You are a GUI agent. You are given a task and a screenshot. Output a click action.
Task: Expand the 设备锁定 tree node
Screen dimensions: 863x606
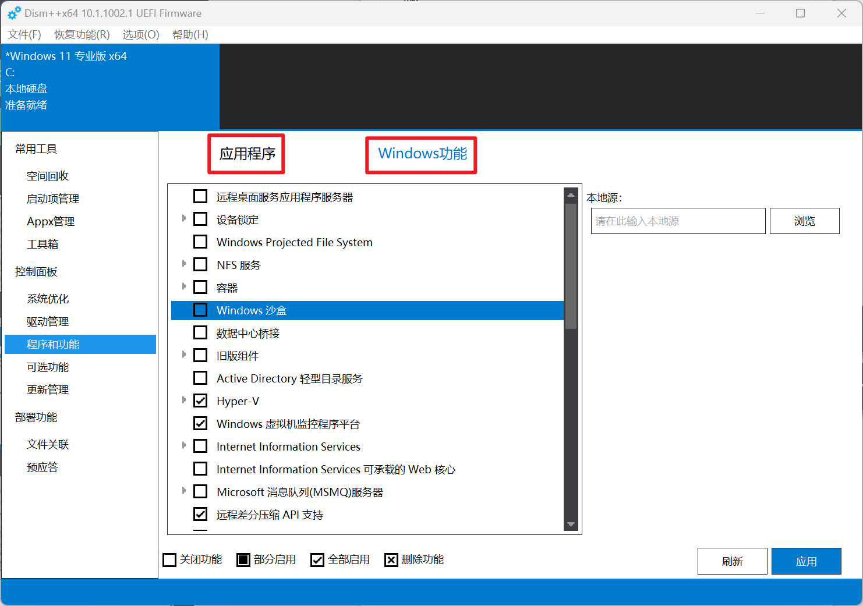(x=184, y=218)
